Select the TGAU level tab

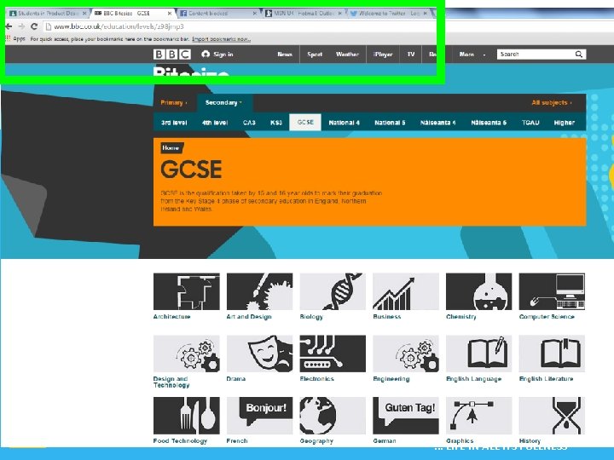(530, 123)
